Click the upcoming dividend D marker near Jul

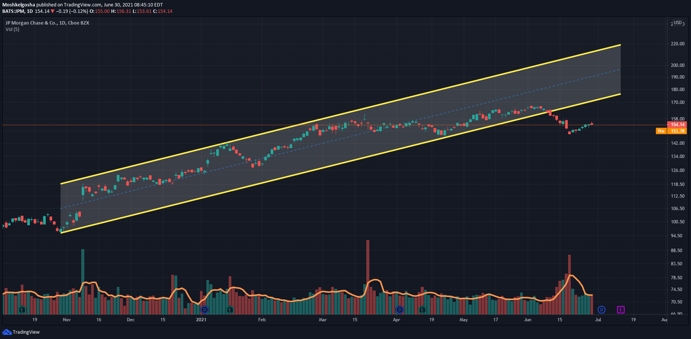click(601, 310)
